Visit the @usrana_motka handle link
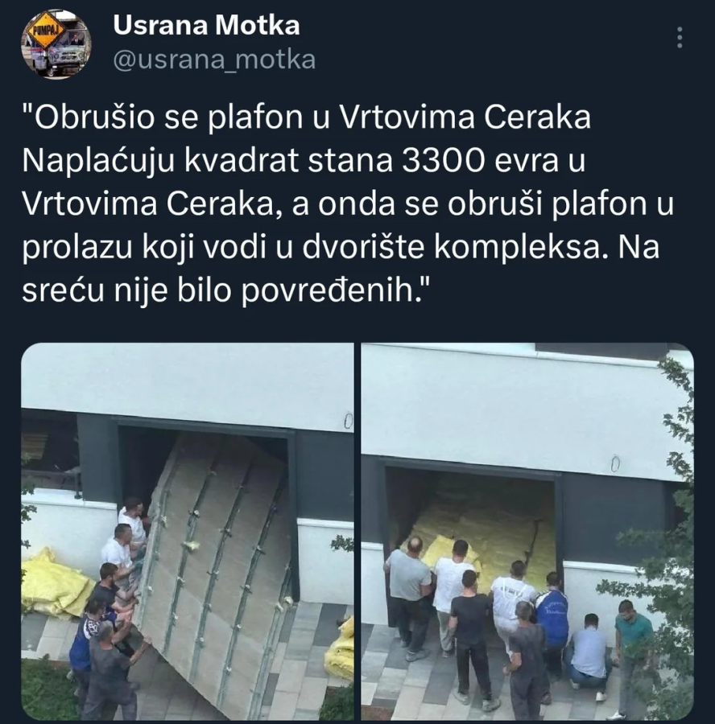715x724 pixels. [x=214, y=60]
